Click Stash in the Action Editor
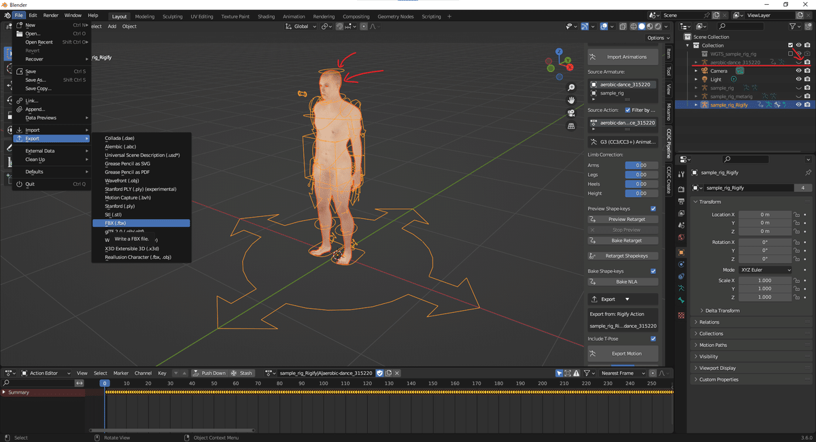 click(x=241, y=373)
